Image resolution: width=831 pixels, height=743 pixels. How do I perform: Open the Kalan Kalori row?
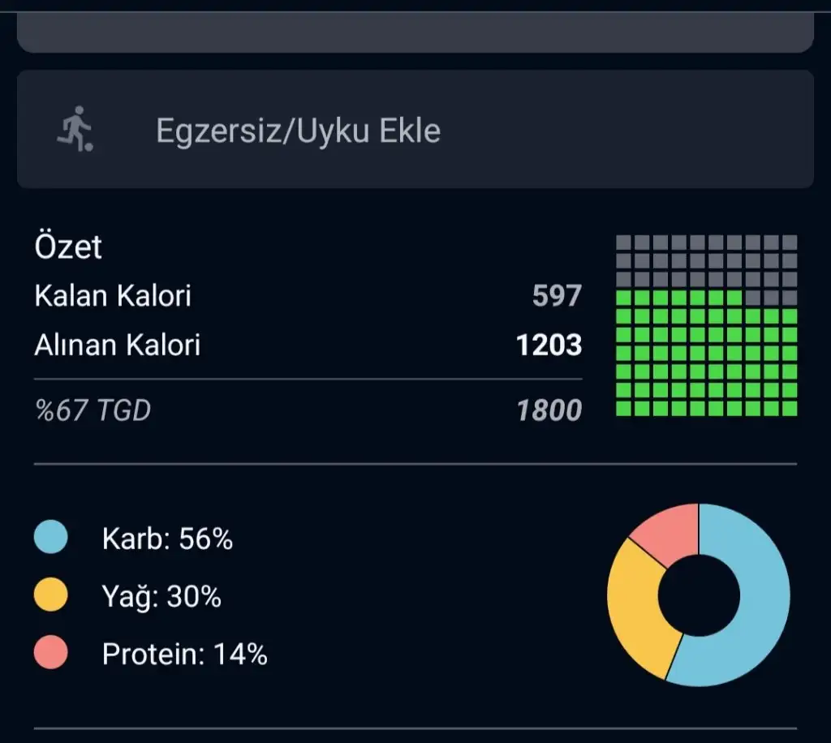click(308, 295)
